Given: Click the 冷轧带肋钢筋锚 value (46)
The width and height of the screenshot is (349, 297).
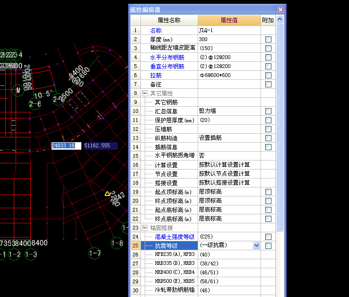Looking at the screenshot, I should point(229,290).
